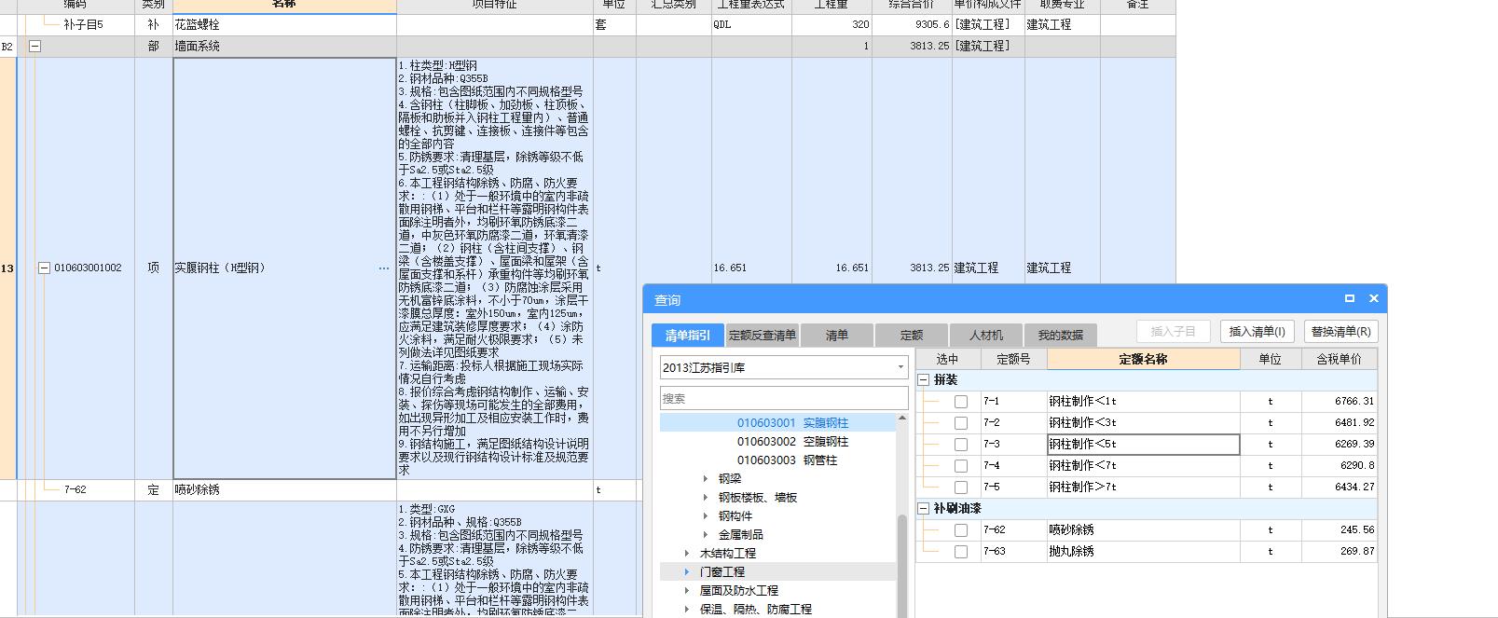Click the 定额名称 column header
Screen dimensions: 1498x618
[1144, 359]
